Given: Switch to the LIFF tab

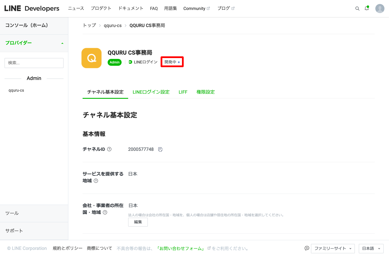Looking at the screenshot, I should 183,92.
